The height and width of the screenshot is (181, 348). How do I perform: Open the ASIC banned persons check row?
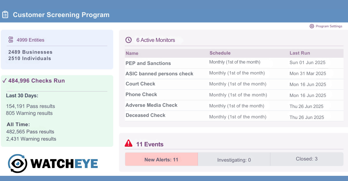point(159,74)
